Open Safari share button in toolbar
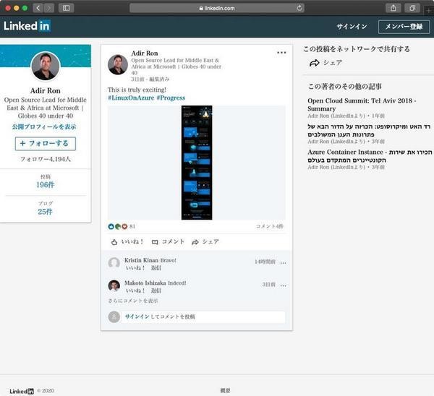This screenshot has height=396, width=434. pyautogui.click(x=393, y=8)
